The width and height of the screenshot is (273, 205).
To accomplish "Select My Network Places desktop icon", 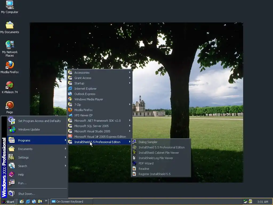I will click(10, 49).
